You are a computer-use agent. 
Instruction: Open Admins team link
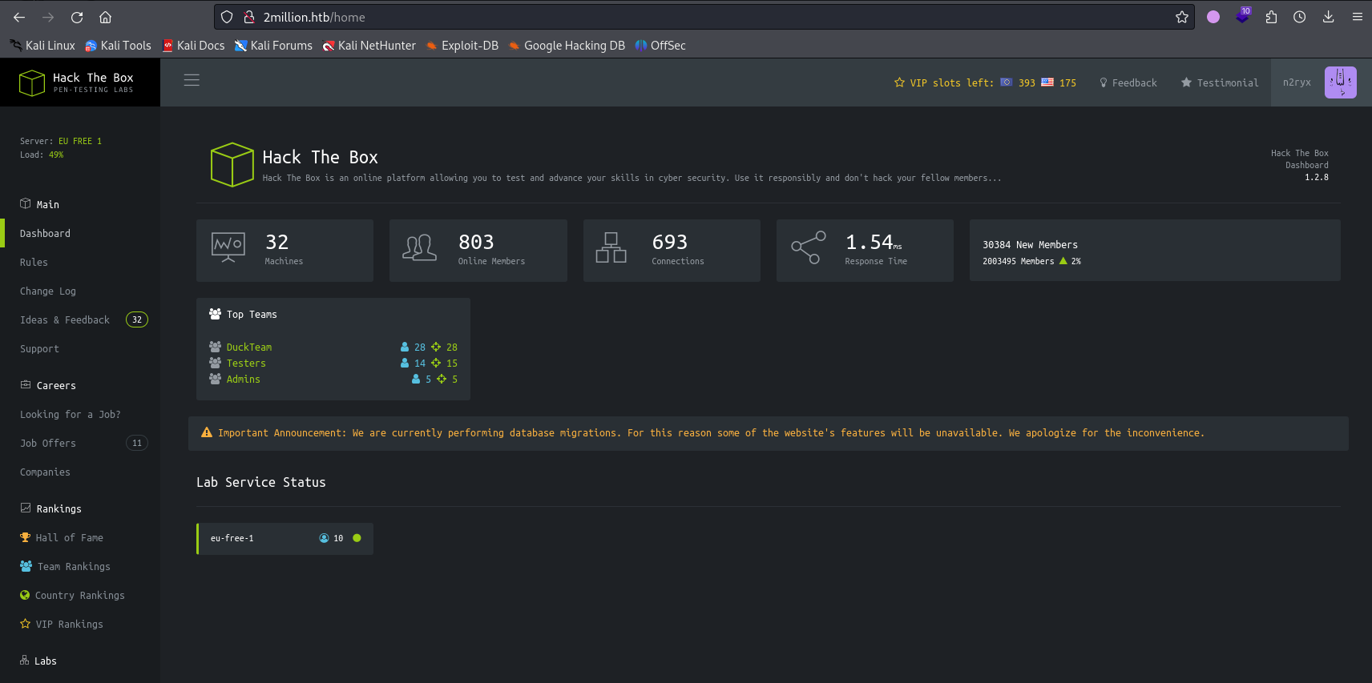[x=243, y=379]
